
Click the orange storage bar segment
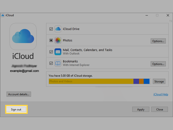[x=141, y=81]
